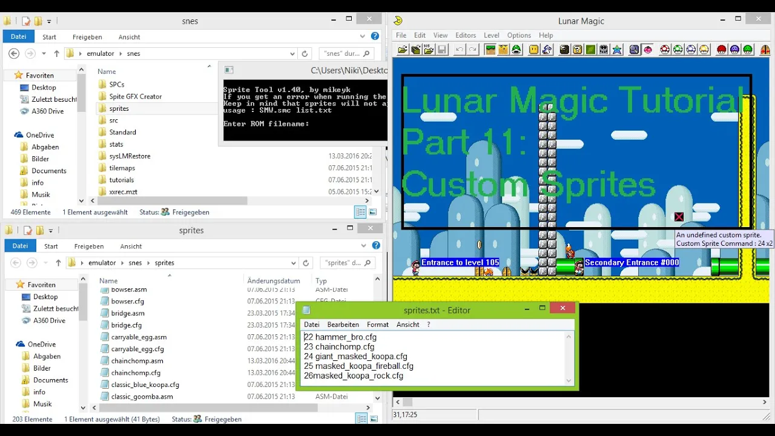Switch sprites window to details view
This screenshot has width=775, height=436.
(x=361, y=419)
